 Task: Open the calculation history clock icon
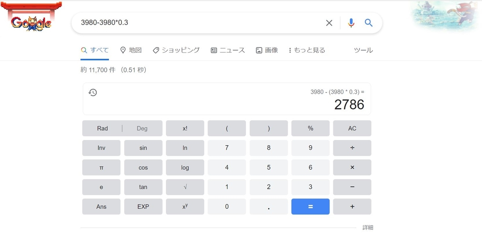(x=93, y=92)
